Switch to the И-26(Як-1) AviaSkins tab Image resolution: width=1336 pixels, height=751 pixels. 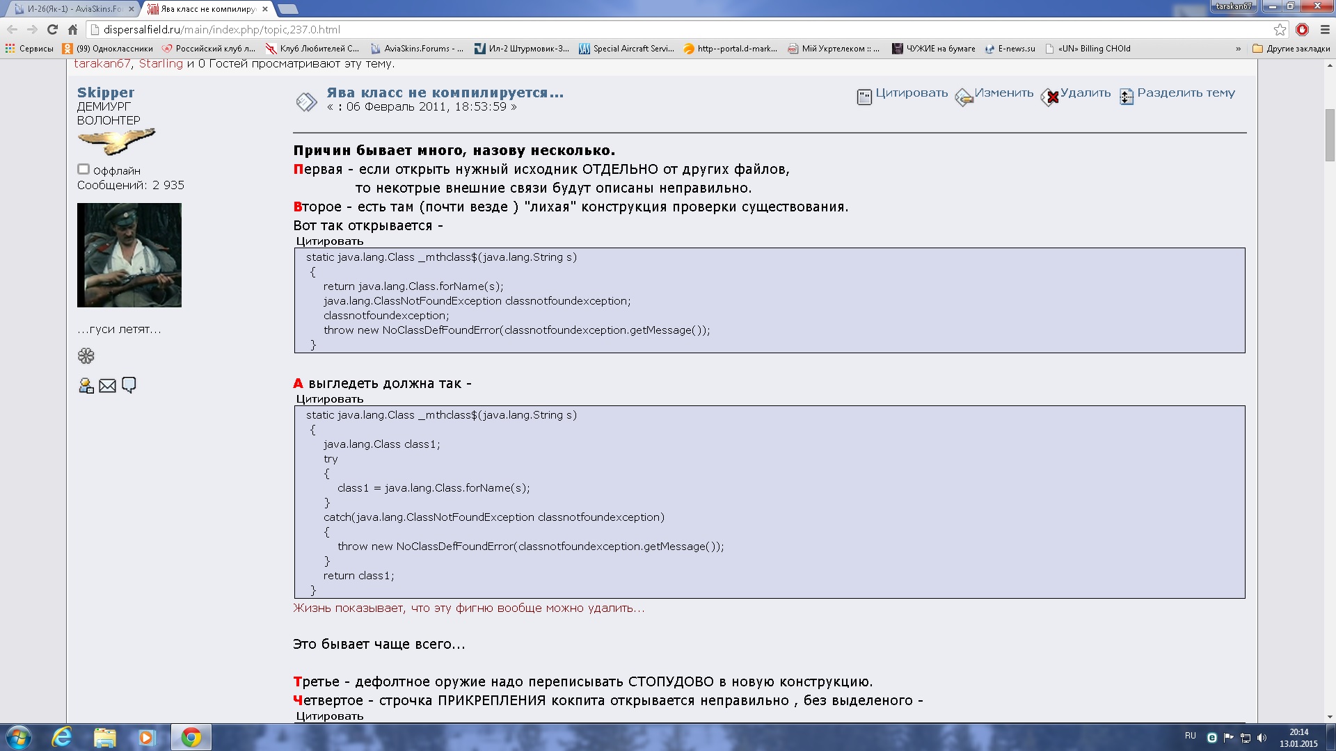tap(70, 9)
